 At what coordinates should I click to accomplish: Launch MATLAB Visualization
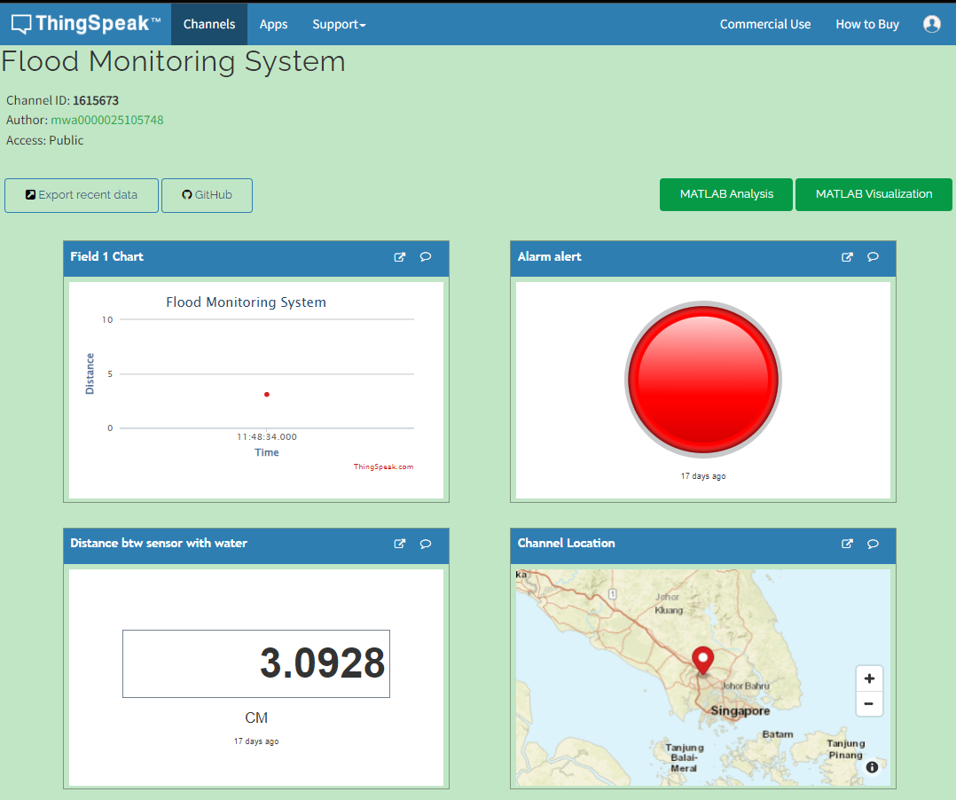[x=874, y=194]
